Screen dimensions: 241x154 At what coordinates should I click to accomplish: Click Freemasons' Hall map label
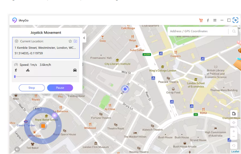(x=101, y=58)
